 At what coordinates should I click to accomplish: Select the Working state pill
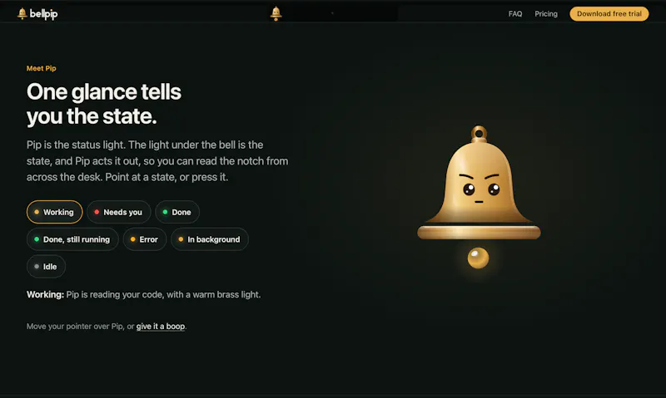coord(54,212)
